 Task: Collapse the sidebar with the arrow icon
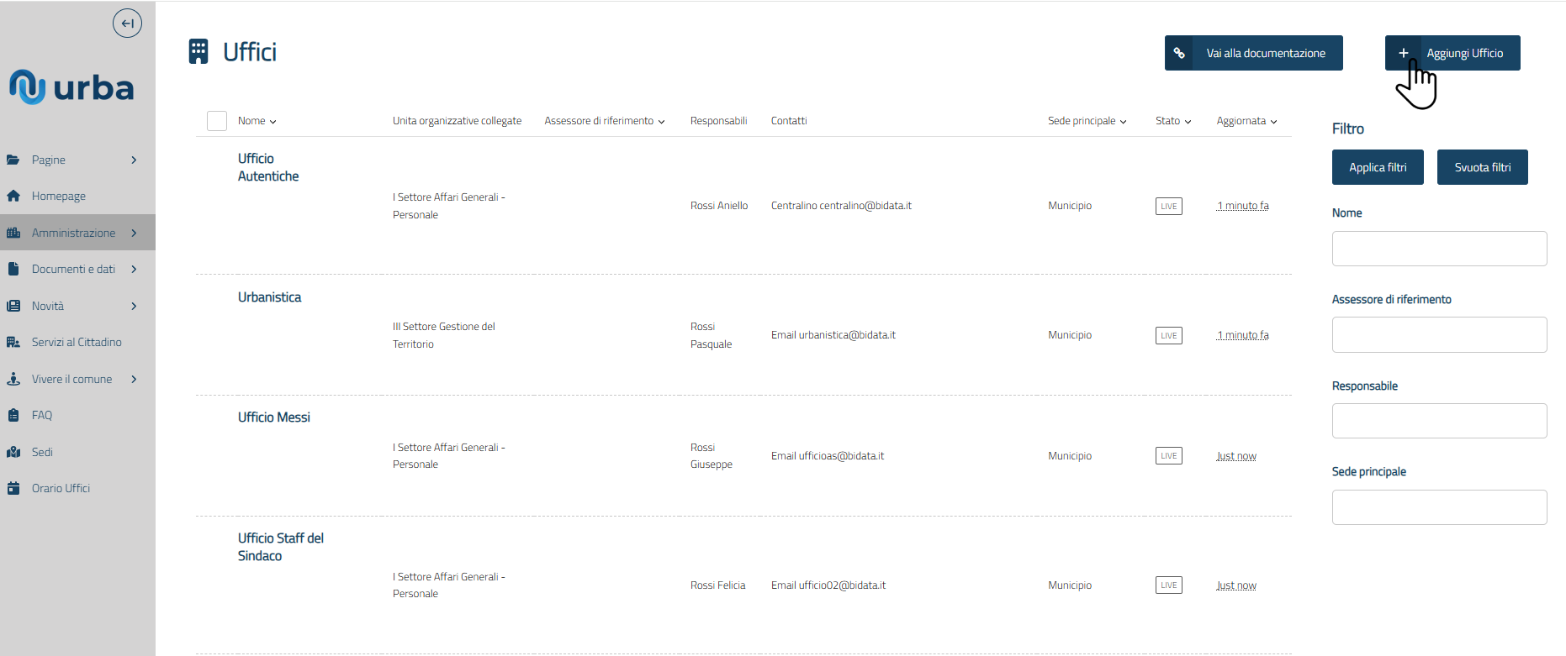coord(127,24)
